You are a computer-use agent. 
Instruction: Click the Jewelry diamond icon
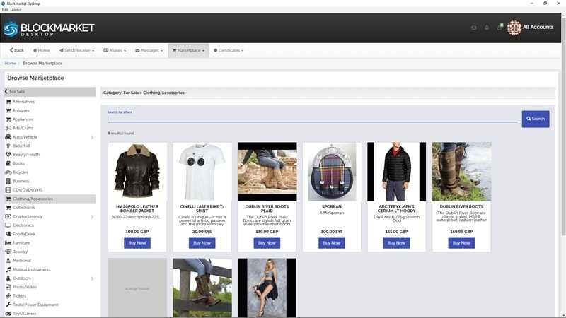[8, 252]
